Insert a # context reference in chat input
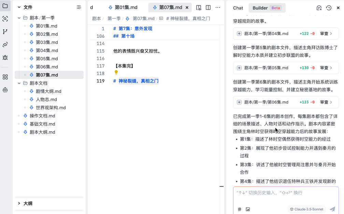 (240, 209)
